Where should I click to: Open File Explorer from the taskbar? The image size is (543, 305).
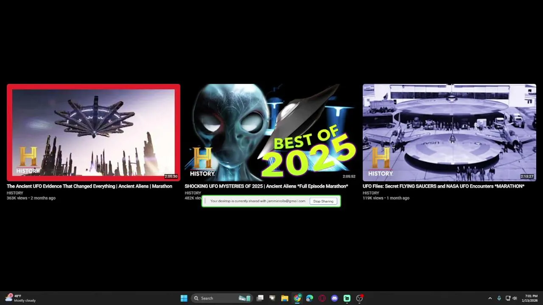[x=285, y=298]
